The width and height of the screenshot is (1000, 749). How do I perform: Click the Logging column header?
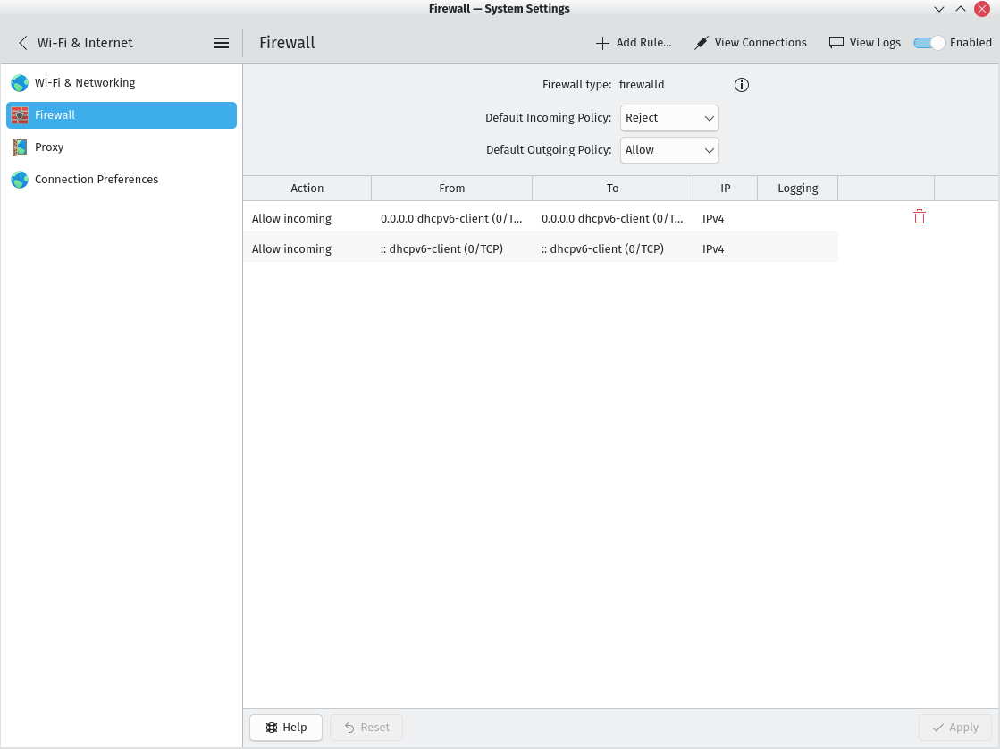click(x=798, y=189)
